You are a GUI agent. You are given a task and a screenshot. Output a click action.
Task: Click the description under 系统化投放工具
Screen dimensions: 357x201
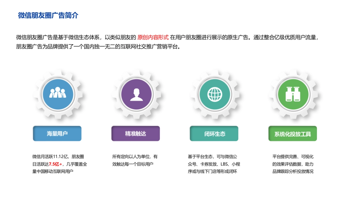pos(293,164)
